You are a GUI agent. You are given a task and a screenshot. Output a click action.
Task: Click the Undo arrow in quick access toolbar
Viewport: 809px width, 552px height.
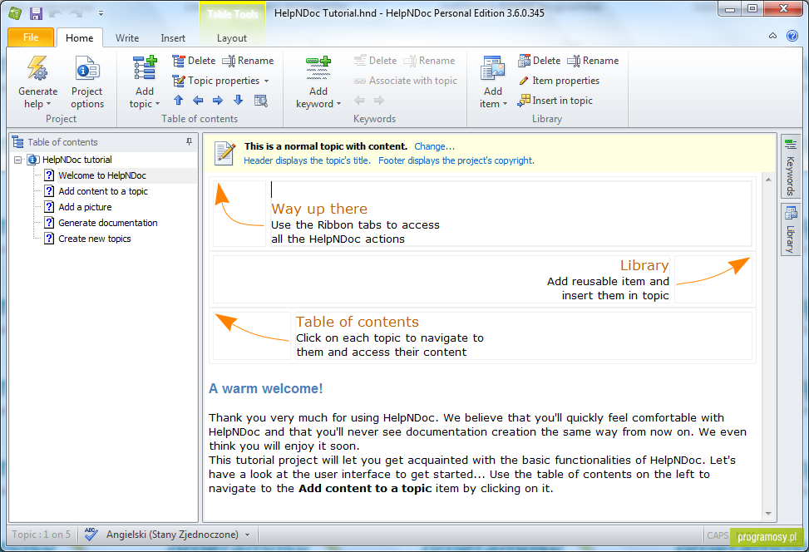tap(56, 13)
